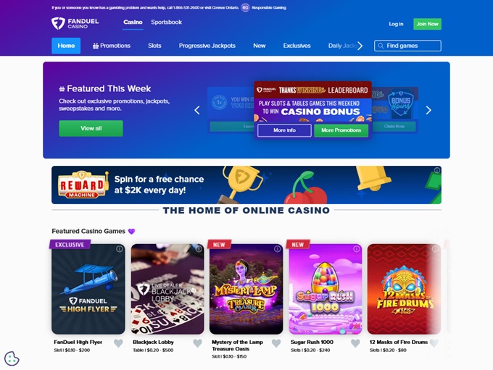Click the RG Responsible Gaming badge
Image resolution: width=493 pixels, height=370 pixels.
tap(245, 7)
